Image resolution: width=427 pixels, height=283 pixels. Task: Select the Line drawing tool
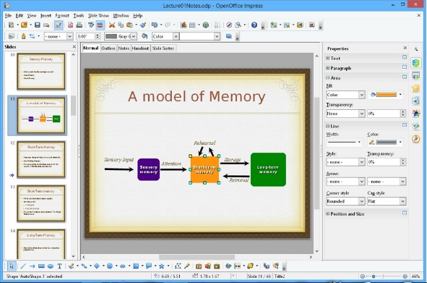(23, 266)
